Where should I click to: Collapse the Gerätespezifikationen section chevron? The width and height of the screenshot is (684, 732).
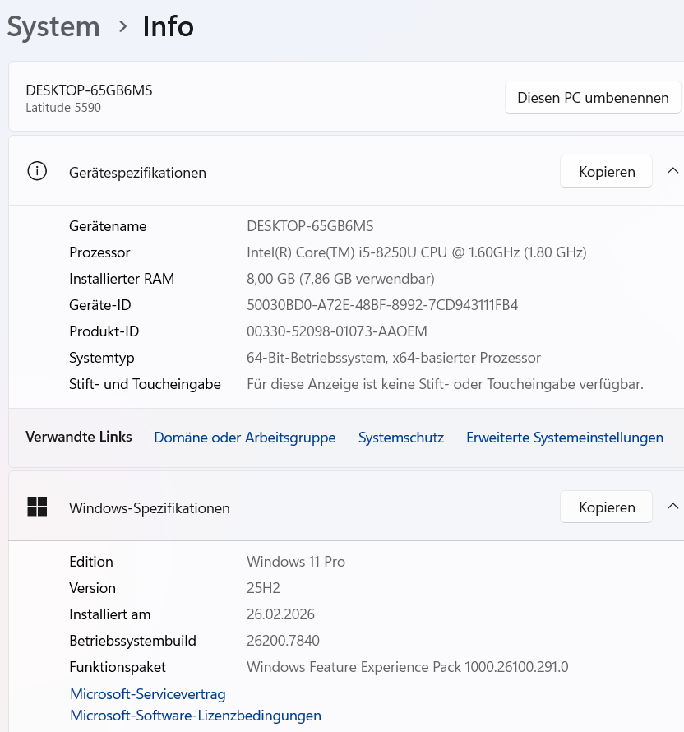(672, 171)
